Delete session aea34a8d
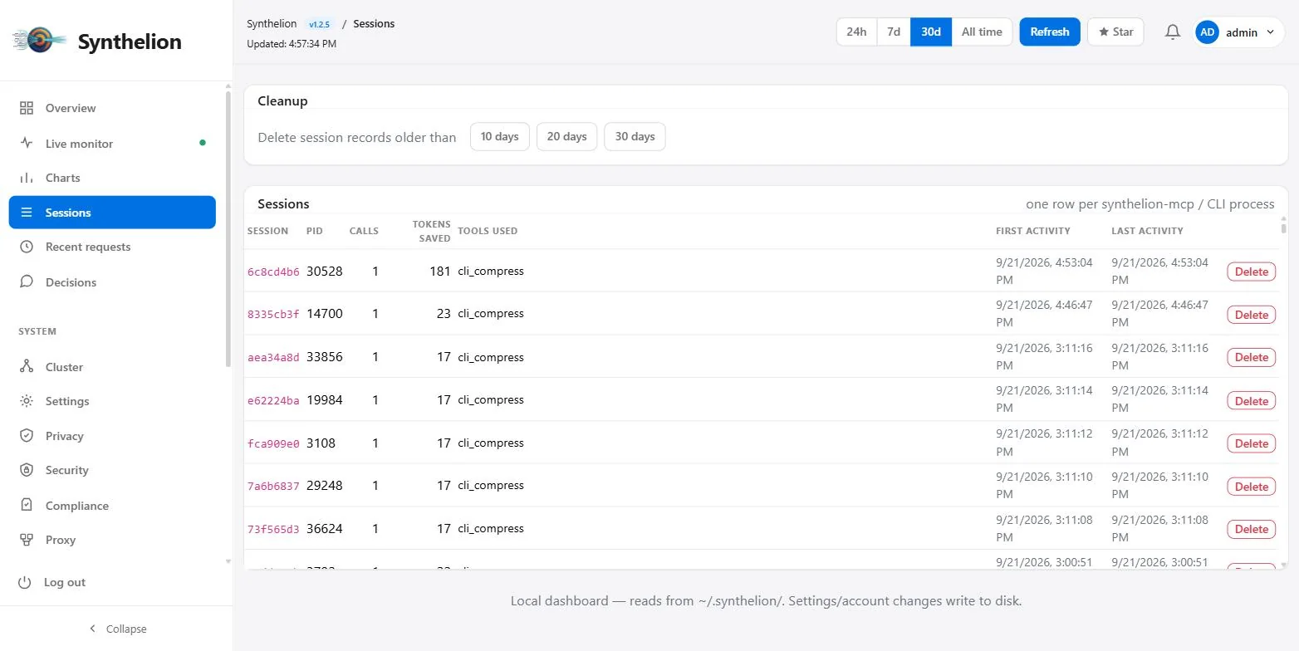This screenshot has height=651, width=1299. (1251, 357)
